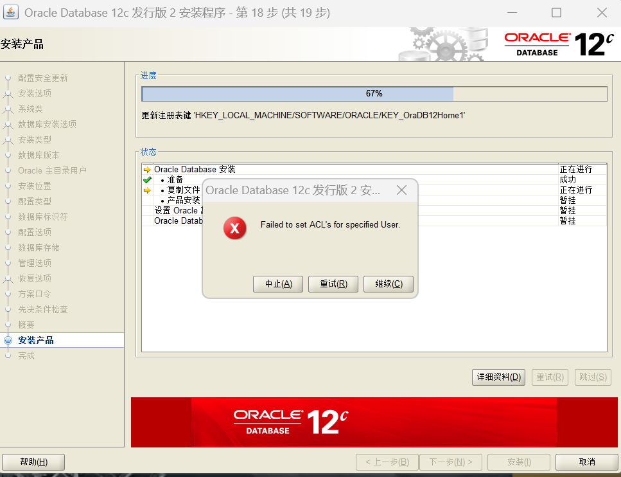Select 安装位置 step in sidebar
The width and height of the screenshot is (621, 477).
click(x=35, y=186)
